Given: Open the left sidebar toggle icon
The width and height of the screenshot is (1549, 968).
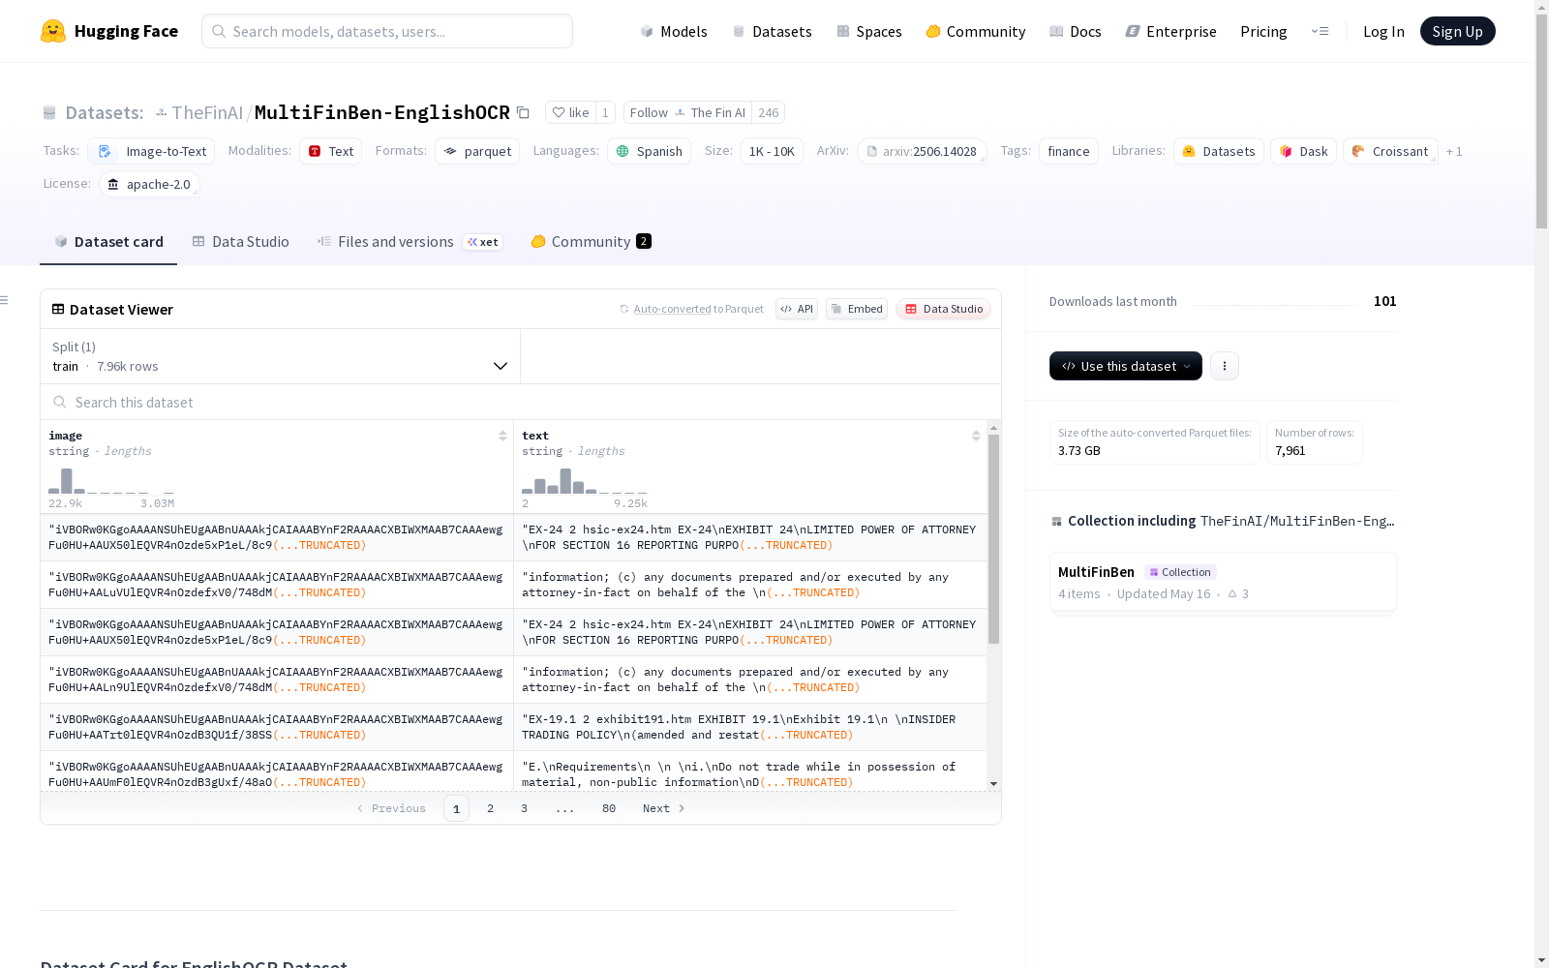Looking at the screenshot, I should pos(5,300).
